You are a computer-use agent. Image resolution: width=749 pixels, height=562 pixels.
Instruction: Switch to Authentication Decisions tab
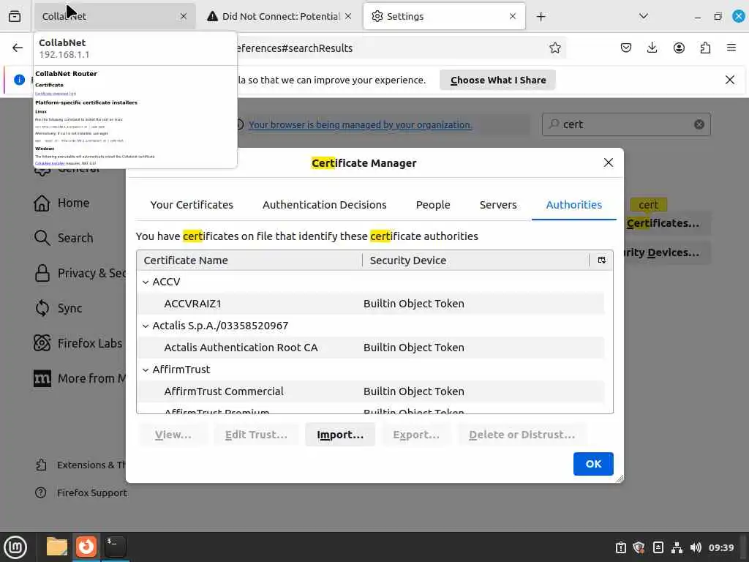pyautogui.click(x=324, y=205)
